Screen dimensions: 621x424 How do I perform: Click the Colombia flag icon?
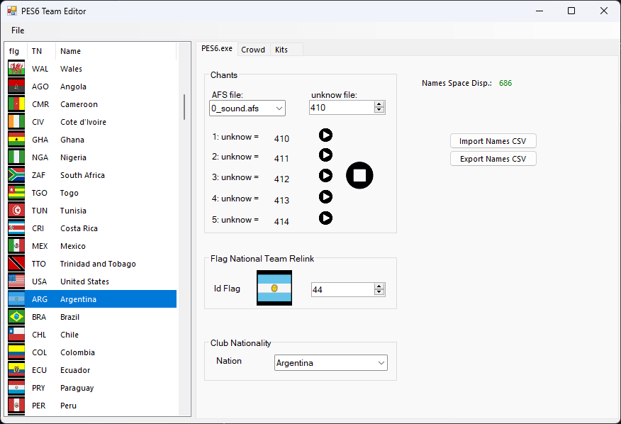click(16, 352)
